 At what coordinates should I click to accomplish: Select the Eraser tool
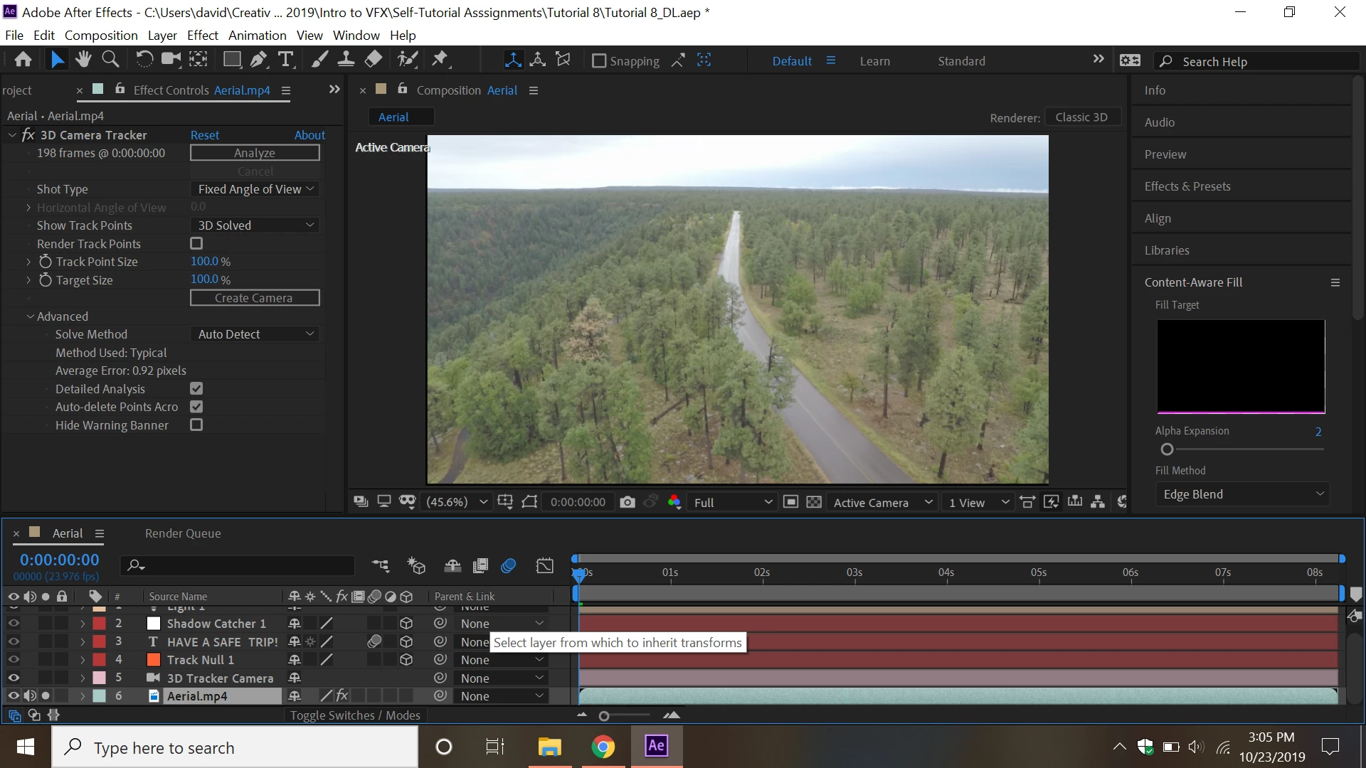pyautogui.click(x=373, y=60)
